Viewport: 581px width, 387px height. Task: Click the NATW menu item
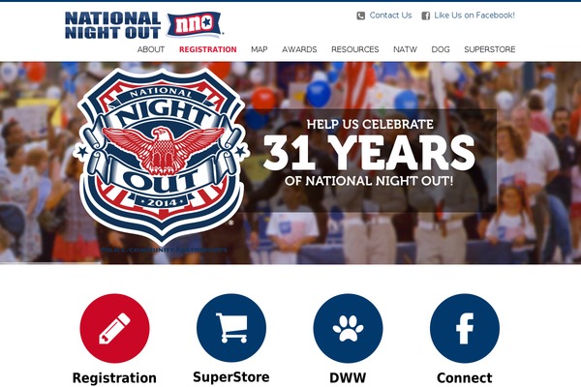tap(405, 49)
